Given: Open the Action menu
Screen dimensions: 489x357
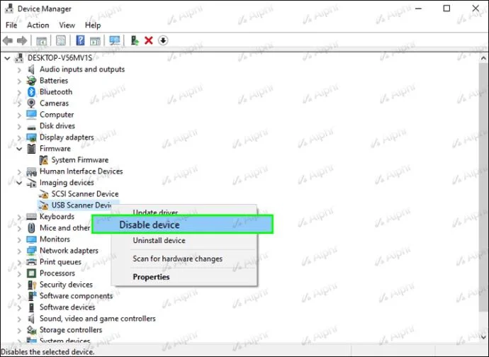Looking at the screenshot, I should pyautogui.click(x=38, y=25).
